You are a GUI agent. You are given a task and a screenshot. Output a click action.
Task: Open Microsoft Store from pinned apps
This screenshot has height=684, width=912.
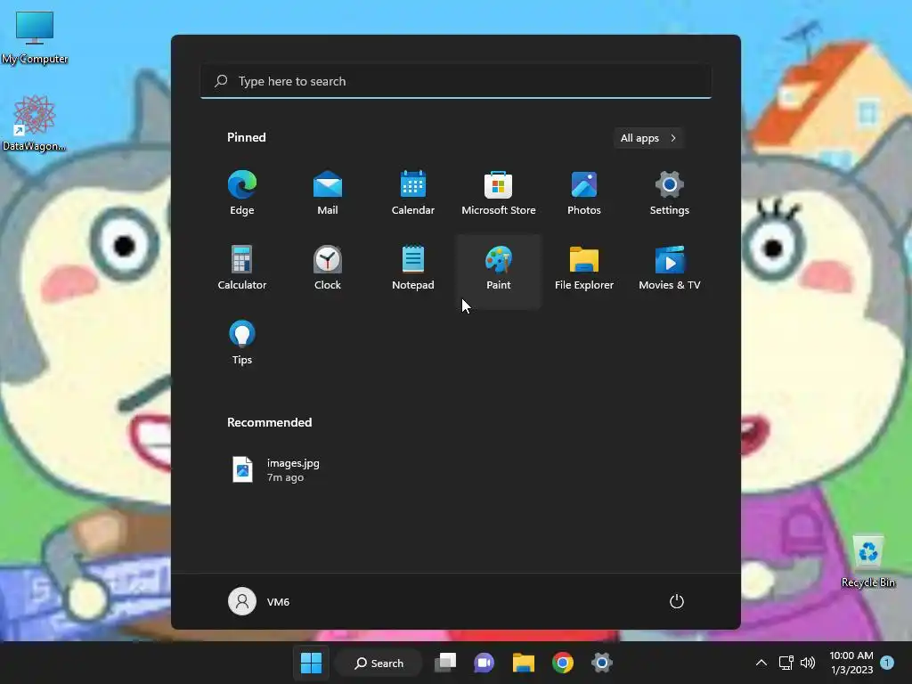499,193
